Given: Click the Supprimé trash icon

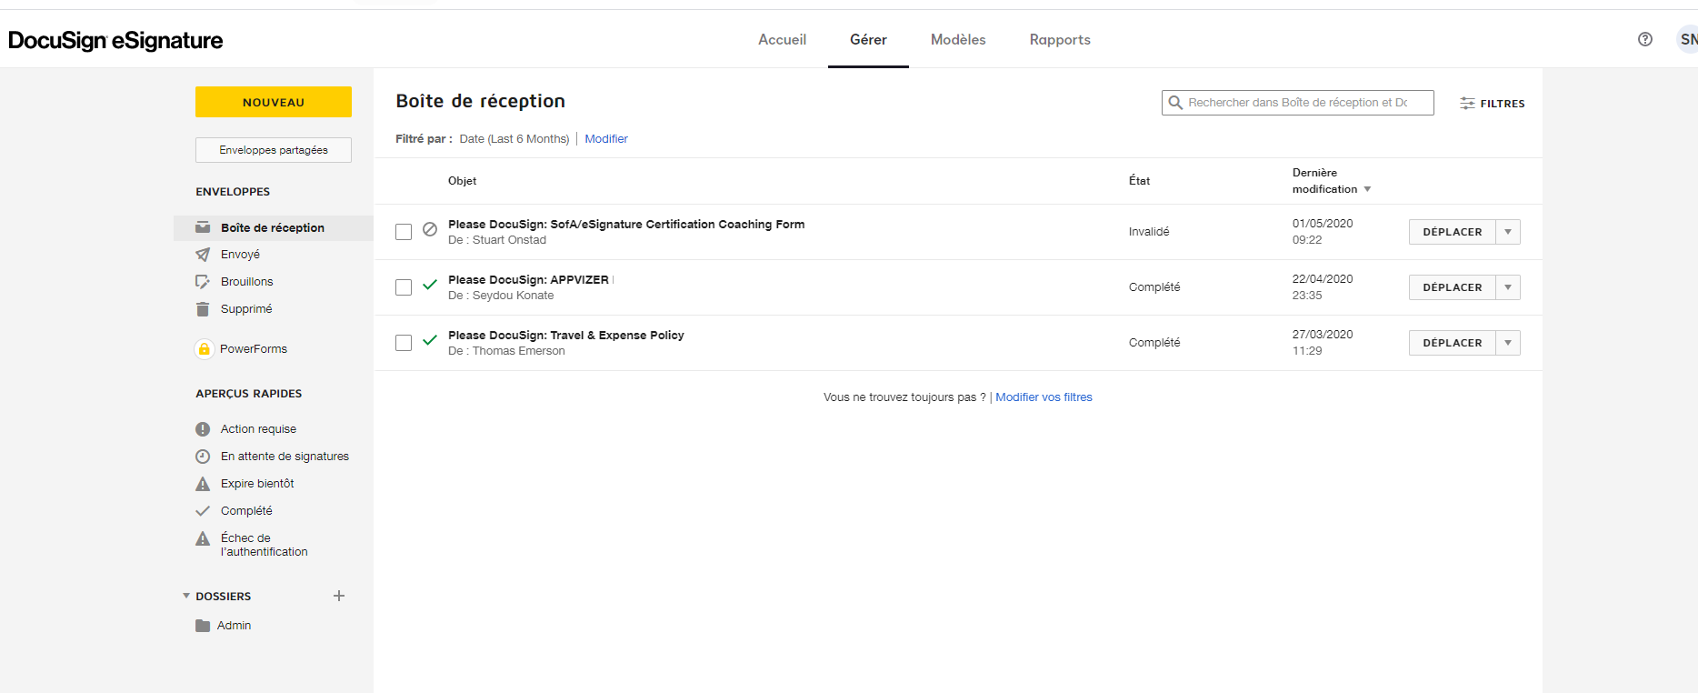Looking at the screenshot, I should pos(203,309).
